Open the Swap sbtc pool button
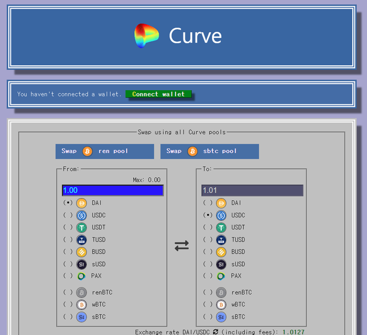 click(210, 151)
